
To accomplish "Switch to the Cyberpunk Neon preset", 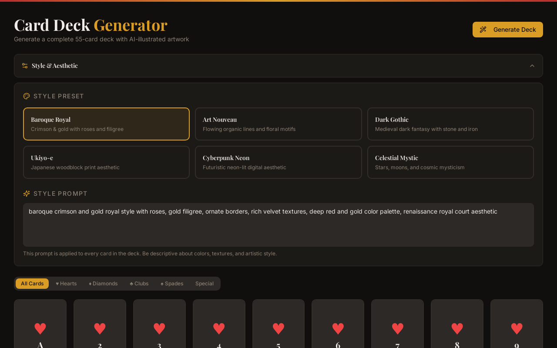I will click(278, 162).
